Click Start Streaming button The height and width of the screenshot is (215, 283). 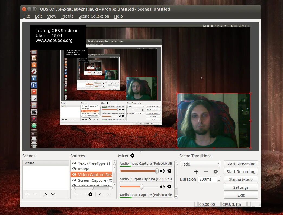[241, 164]
